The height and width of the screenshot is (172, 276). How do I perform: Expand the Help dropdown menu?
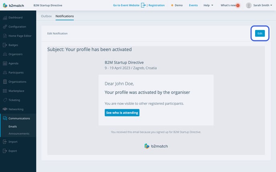tap(208, 6)
